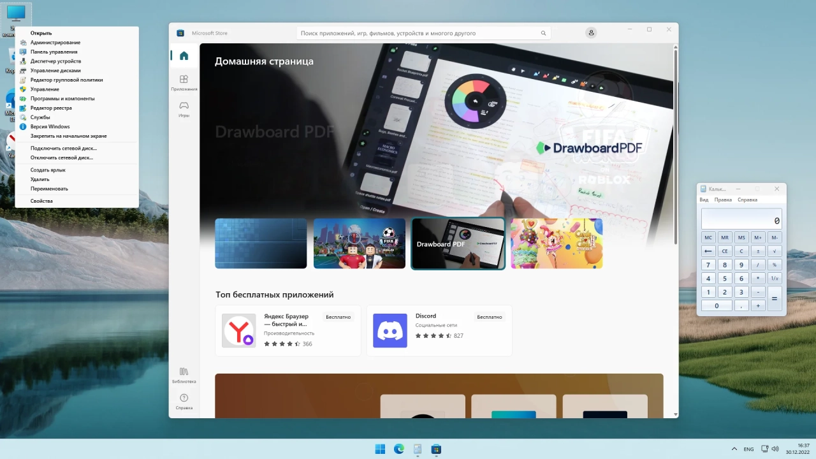The height and width of the screenshot is (459, 816).
Task: Open the Приложения section in Store sidebar
Action: pyautogui.click(x=184, y=82)
